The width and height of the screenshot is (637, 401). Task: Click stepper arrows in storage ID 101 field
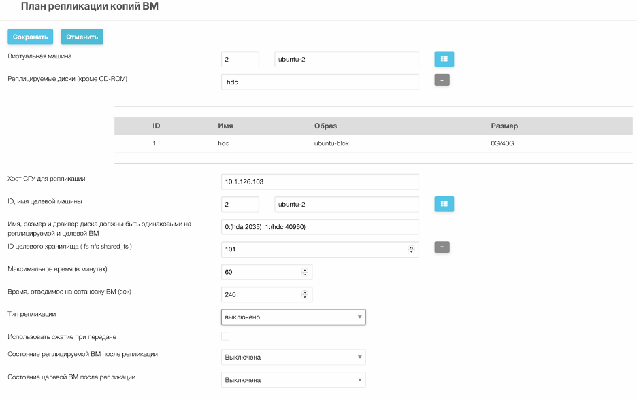pos(411,249)
